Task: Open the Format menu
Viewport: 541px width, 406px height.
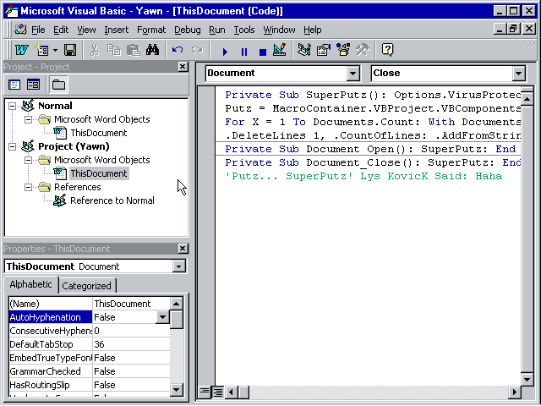Action: coord(151,30)
